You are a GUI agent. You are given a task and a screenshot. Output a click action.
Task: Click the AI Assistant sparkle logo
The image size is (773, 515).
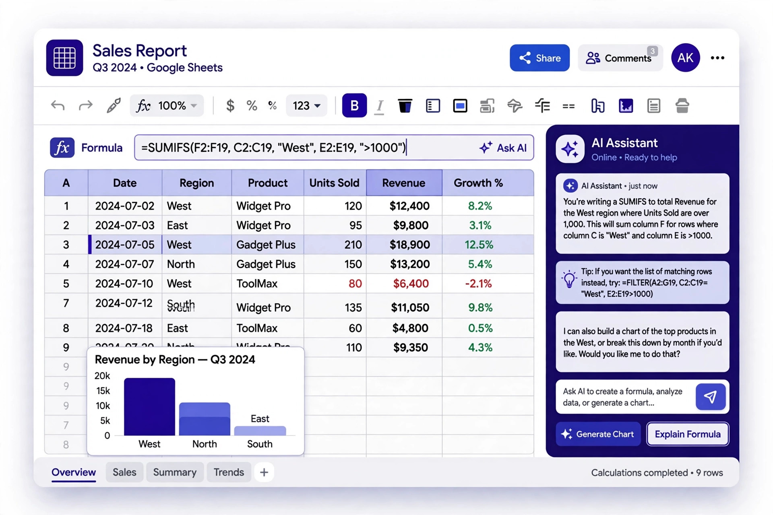coord(570,149)
